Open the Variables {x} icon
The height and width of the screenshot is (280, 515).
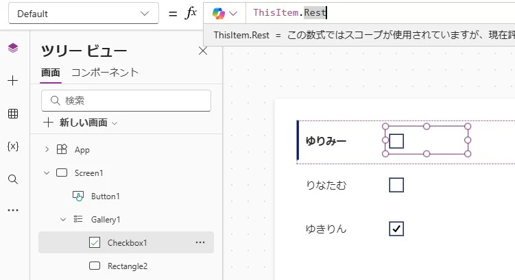click(x=13, y=147)
